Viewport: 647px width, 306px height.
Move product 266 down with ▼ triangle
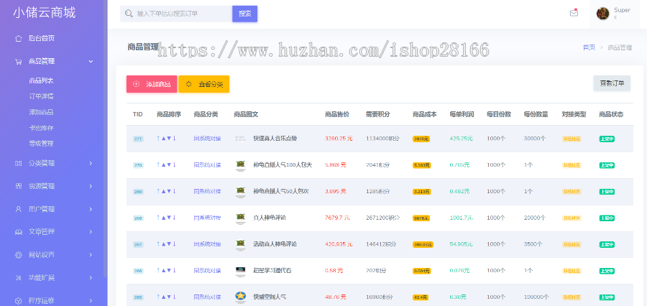(x=169, y=271)
